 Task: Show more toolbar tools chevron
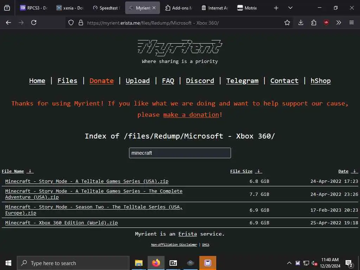tap(339, 22)
